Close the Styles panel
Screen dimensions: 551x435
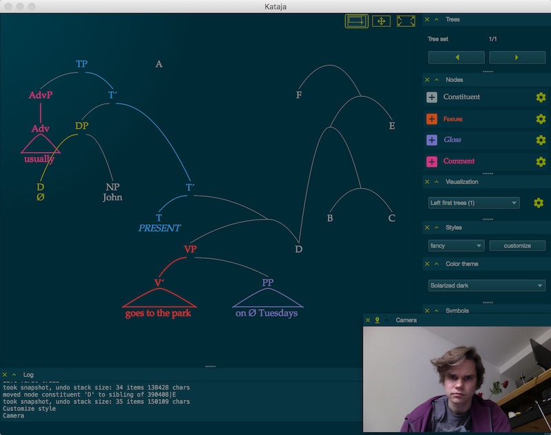click(x=427, y=228)
